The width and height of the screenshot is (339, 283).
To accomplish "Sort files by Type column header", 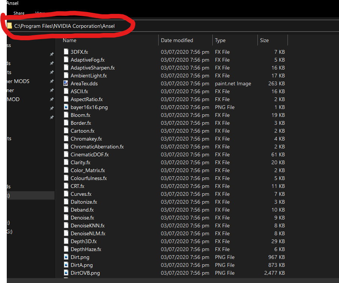I will [x=220, y=41].
